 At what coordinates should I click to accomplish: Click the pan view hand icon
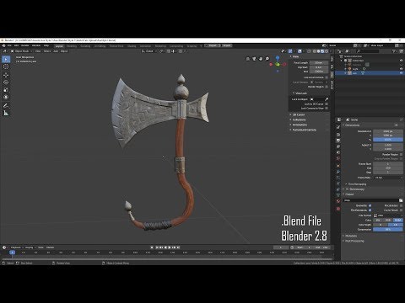click(261, 59)
